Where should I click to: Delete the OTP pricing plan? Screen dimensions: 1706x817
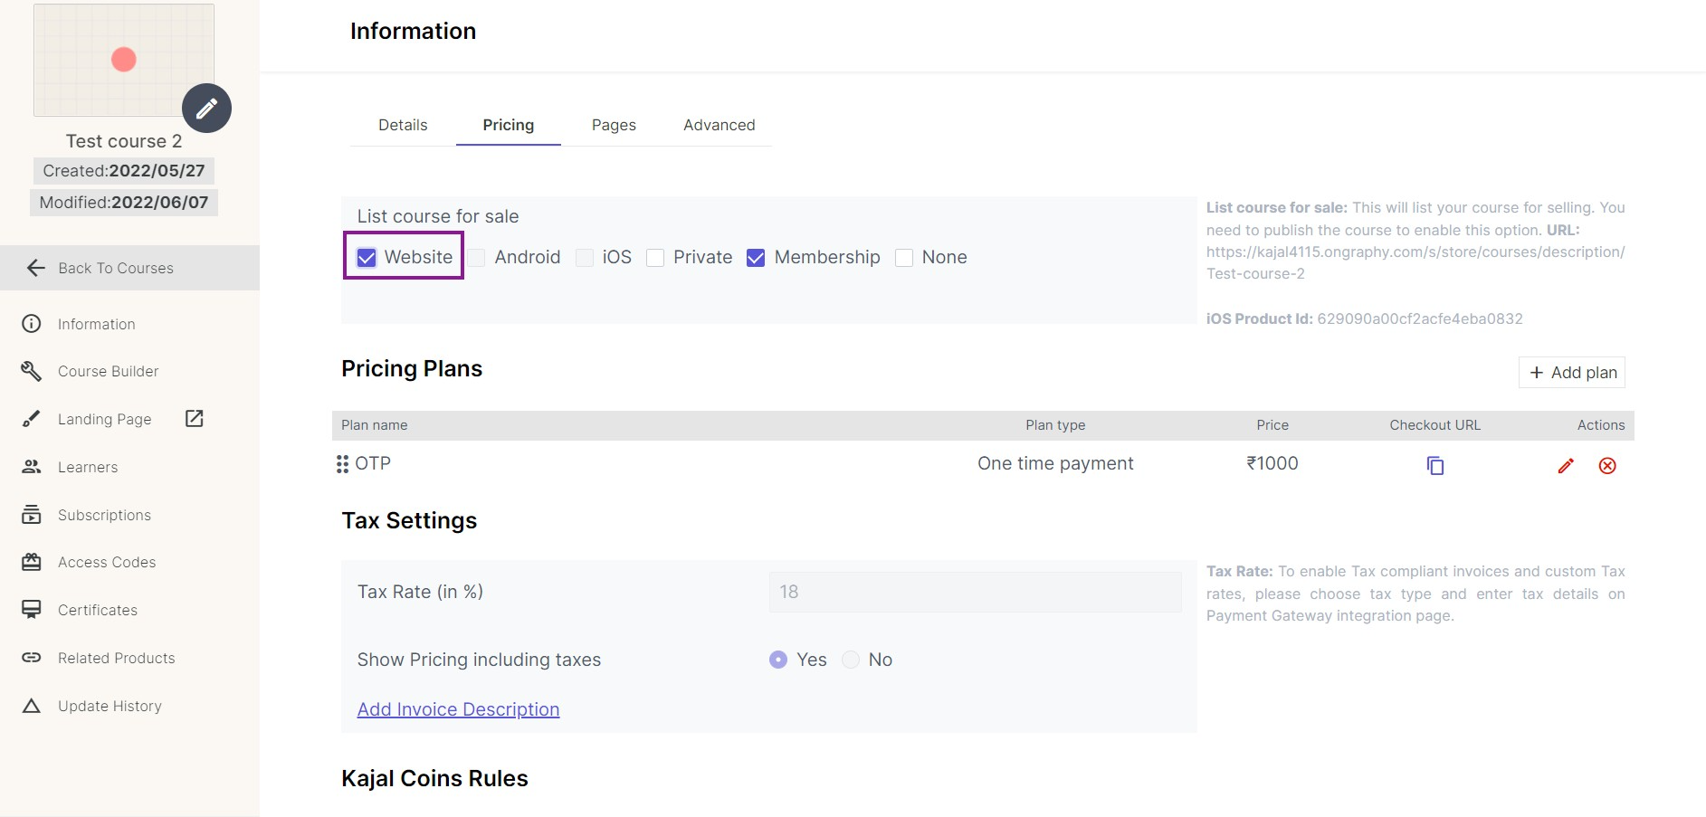point(1607,465)
